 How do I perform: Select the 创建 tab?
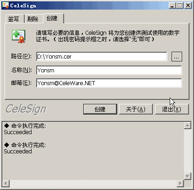pos(54,18)
